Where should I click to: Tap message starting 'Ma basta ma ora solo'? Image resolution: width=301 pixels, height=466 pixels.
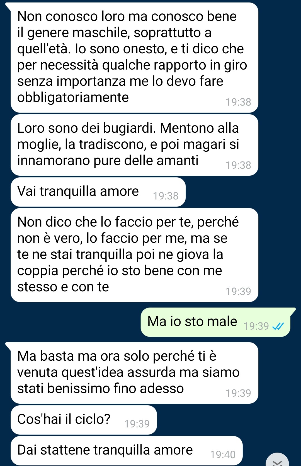click(x=134, y=373)
